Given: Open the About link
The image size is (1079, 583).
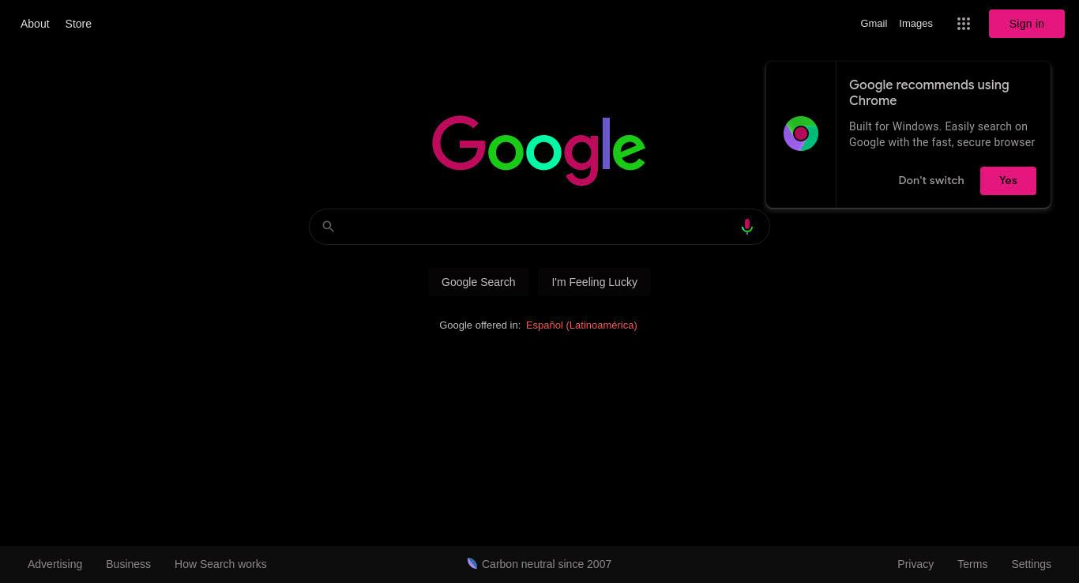Looking at the screenshot, I should pos(35,24).
